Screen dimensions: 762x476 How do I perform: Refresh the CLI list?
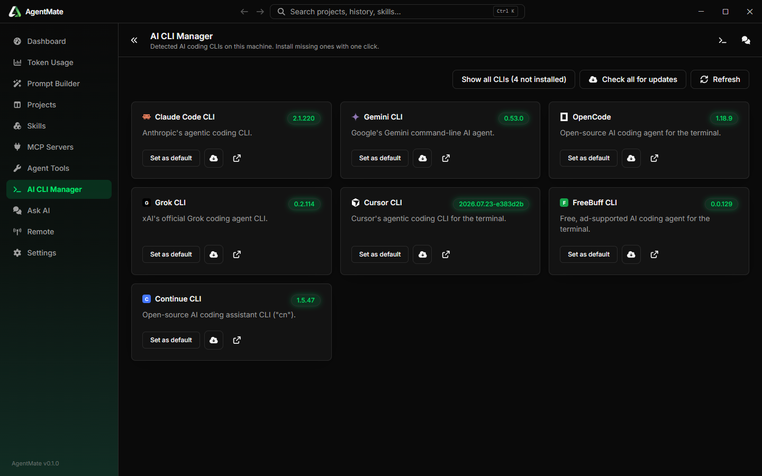pos(720,79)
